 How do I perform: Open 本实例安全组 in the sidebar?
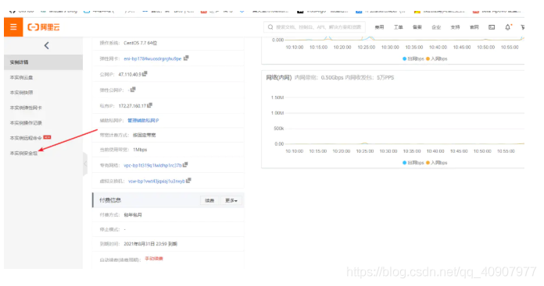[x=23, y=154]
